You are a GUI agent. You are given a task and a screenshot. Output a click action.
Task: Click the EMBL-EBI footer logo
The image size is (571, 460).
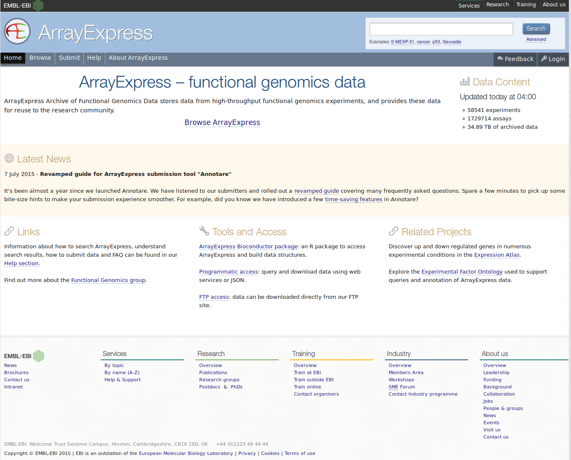point(24,356)
